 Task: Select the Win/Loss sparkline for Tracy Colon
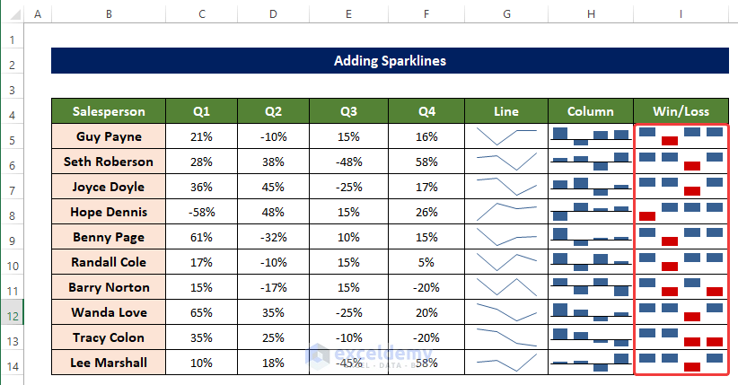[x=681, y=337]
